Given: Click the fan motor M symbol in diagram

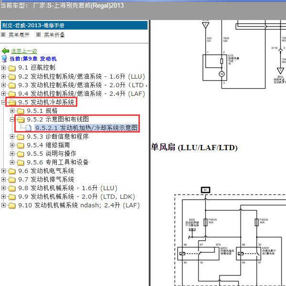Looking at the screenshot, I should pos(222,74).
